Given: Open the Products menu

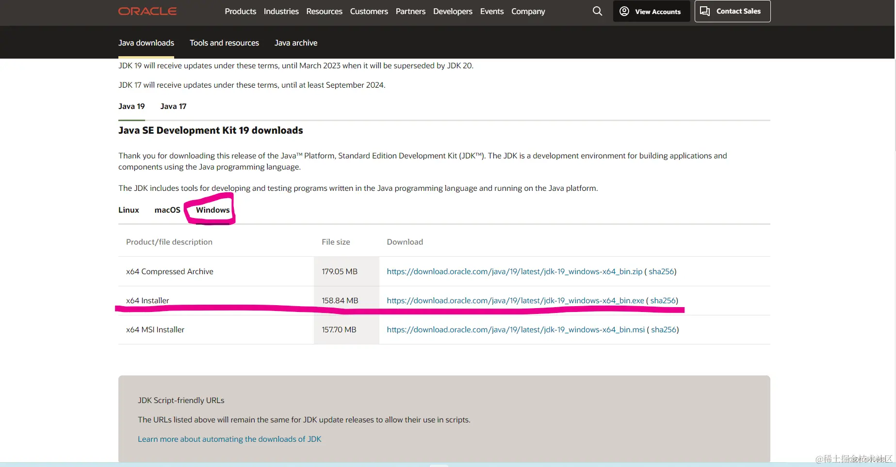Looking at the screenshot, I should click(240, 11).
